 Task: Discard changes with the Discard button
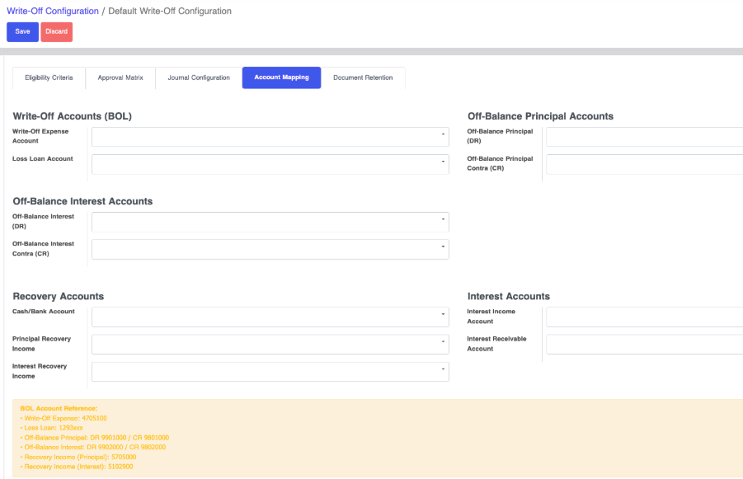tap(56, 31)
